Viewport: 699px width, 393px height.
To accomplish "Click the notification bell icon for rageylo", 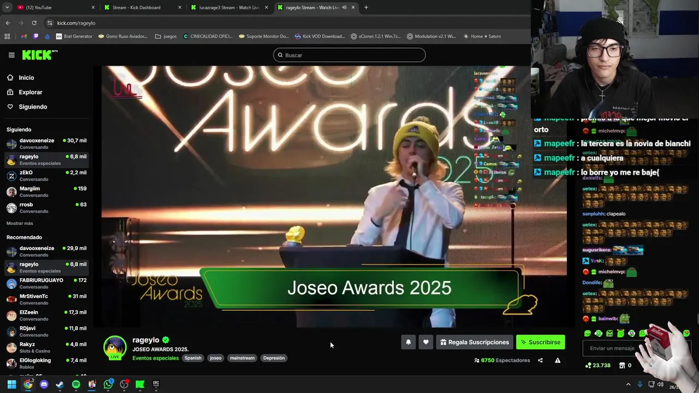I will click(x=408, y=342).
